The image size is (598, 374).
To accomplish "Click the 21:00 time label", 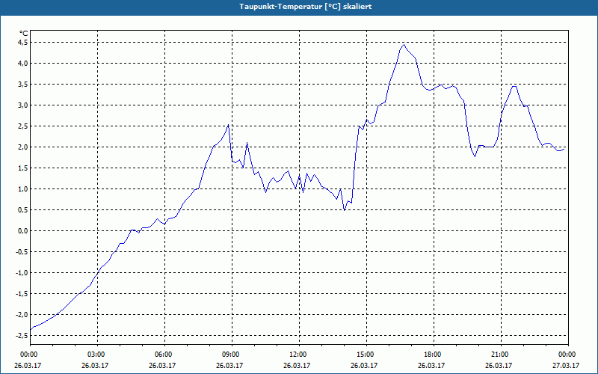I will pos(500,355).
